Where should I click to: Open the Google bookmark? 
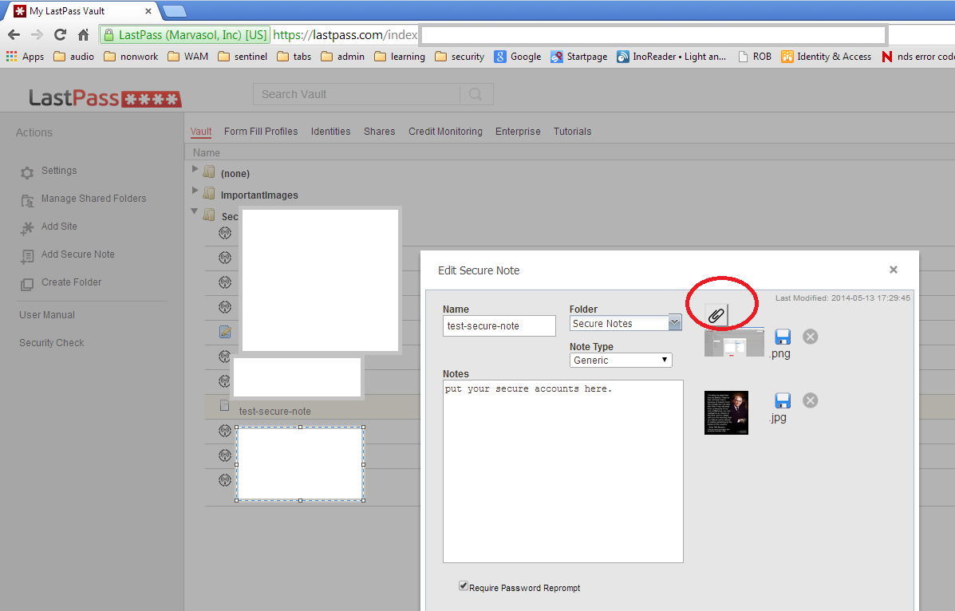518,57
